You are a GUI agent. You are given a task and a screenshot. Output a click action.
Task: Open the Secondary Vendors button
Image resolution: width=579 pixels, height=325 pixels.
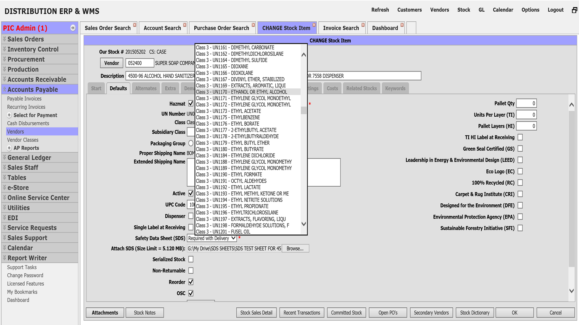click(431, 313)
